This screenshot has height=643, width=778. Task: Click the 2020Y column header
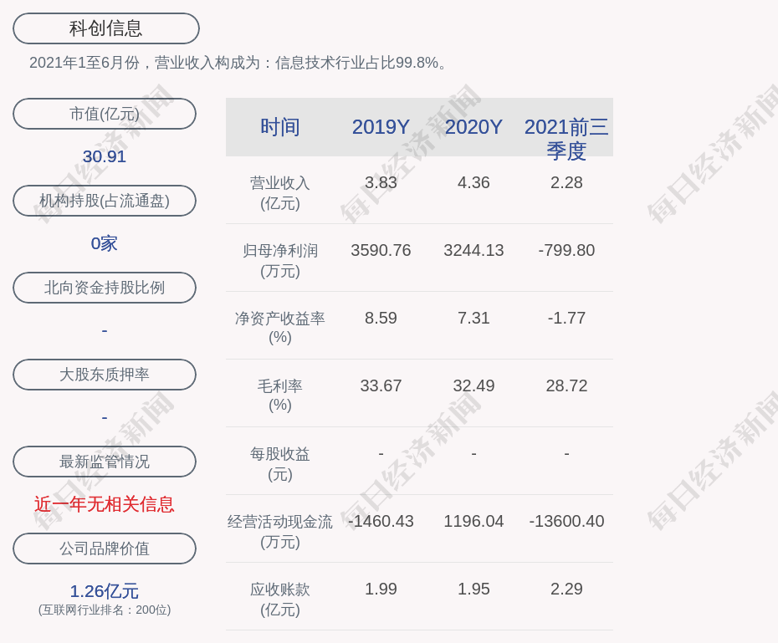click(473, 127)
